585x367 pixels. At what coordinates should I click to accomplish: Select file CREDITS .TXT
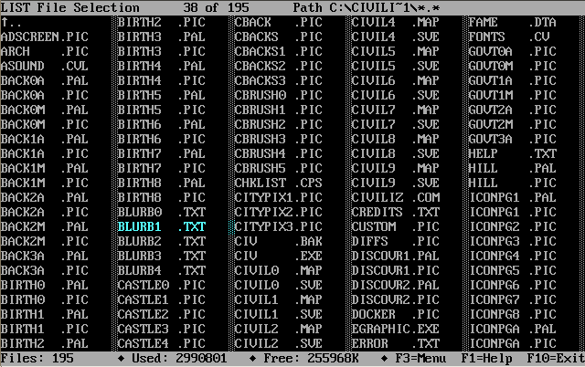point(396,212)
